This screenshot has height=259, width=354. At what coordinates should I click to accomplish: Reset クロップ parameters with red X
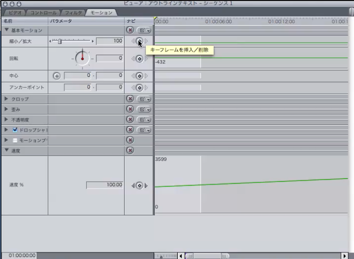(130, 99)
